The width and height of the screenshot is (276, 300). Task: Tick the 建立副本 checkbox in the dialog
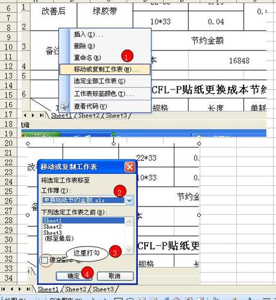coord(44,260)
